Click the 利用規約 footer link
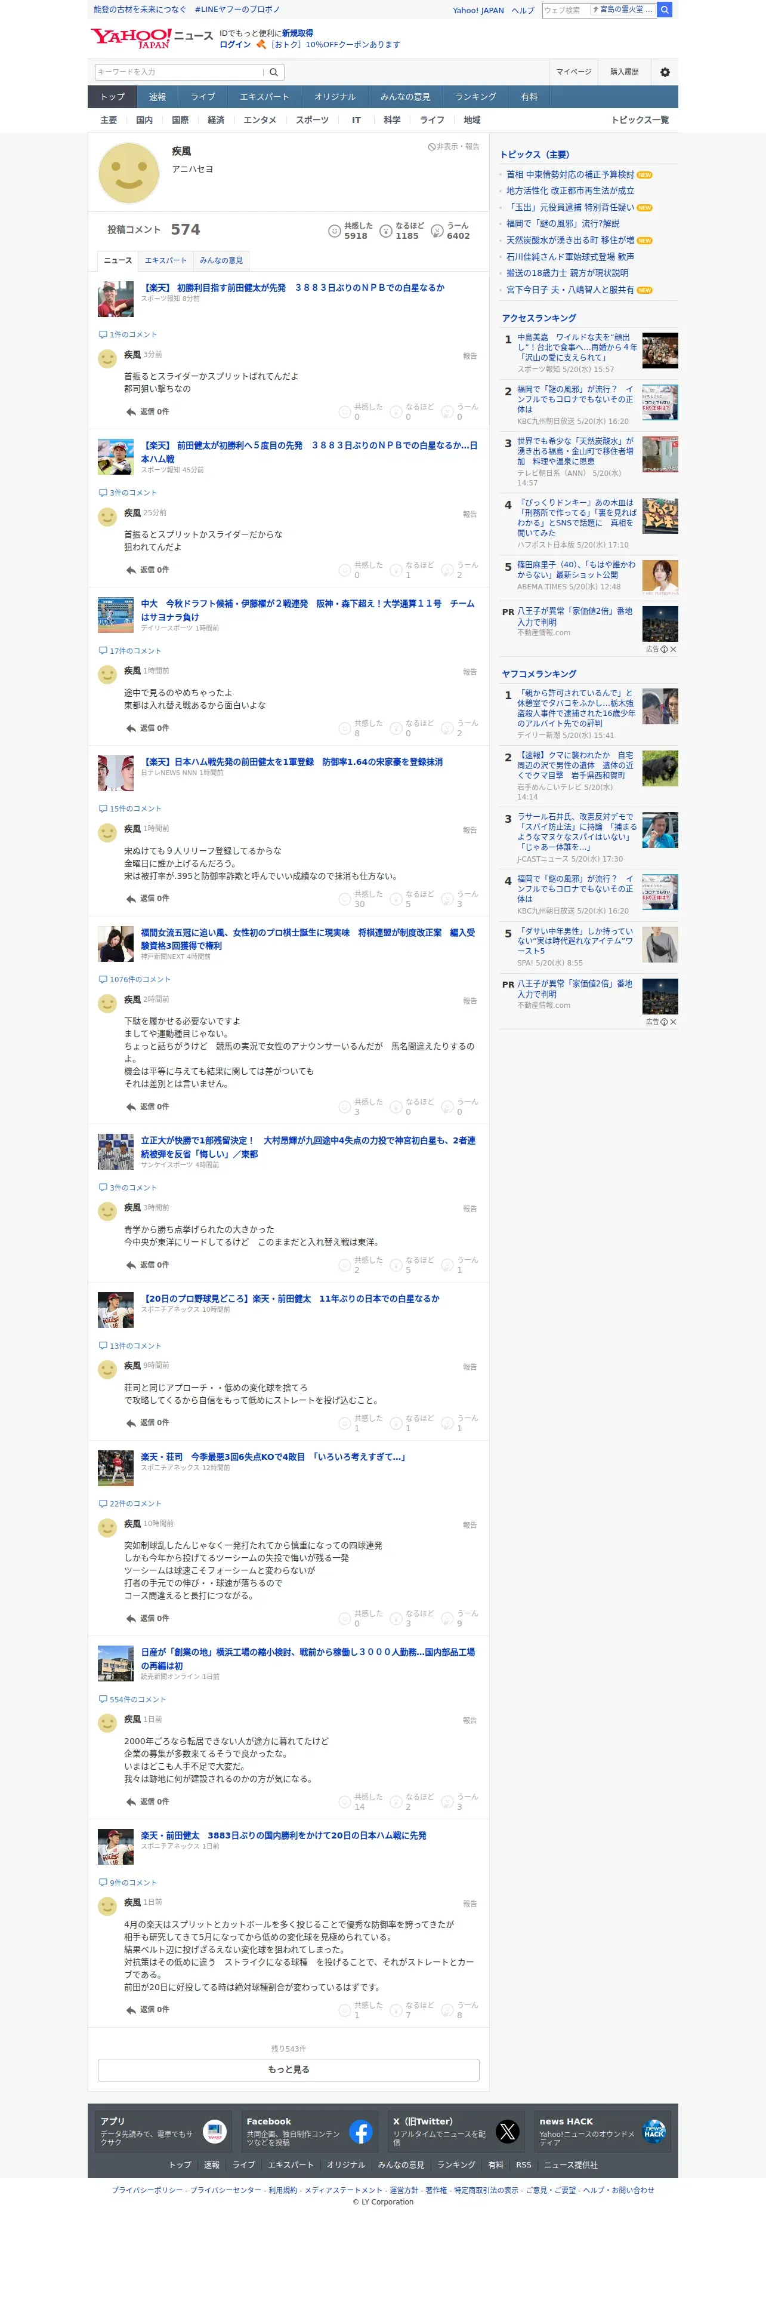This screenshot has width=766, height=2300. click(x=283, y=2190)
